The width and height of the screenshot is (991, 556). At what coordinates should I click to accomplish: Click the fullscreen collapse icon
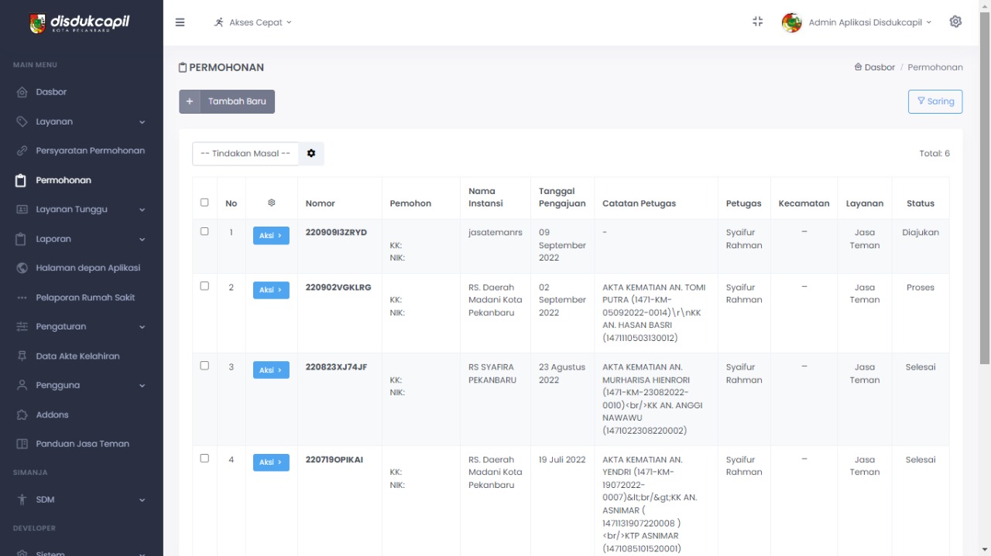coord(757,22)
